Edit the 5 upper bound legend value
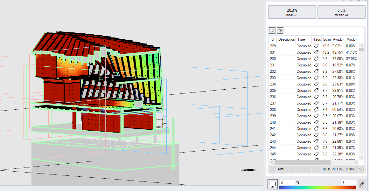The image size is (369, 191). tap(348, 183)
